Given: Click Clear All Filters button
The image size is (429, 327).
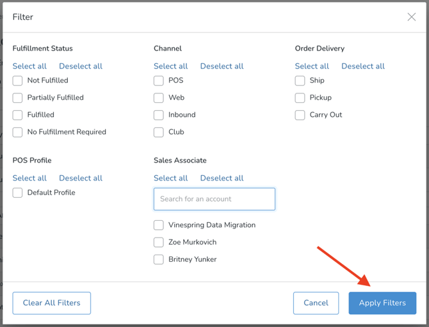Looking at the screenshot, I should 52,303.
